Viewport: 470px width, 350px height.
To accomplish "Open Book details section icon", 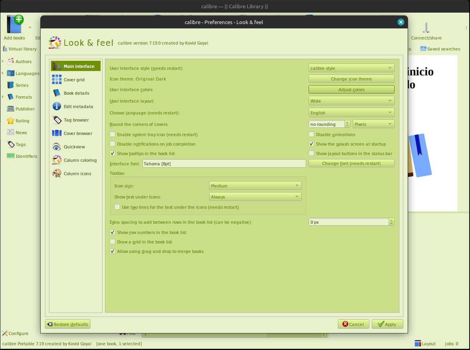I will pos(57,93).
